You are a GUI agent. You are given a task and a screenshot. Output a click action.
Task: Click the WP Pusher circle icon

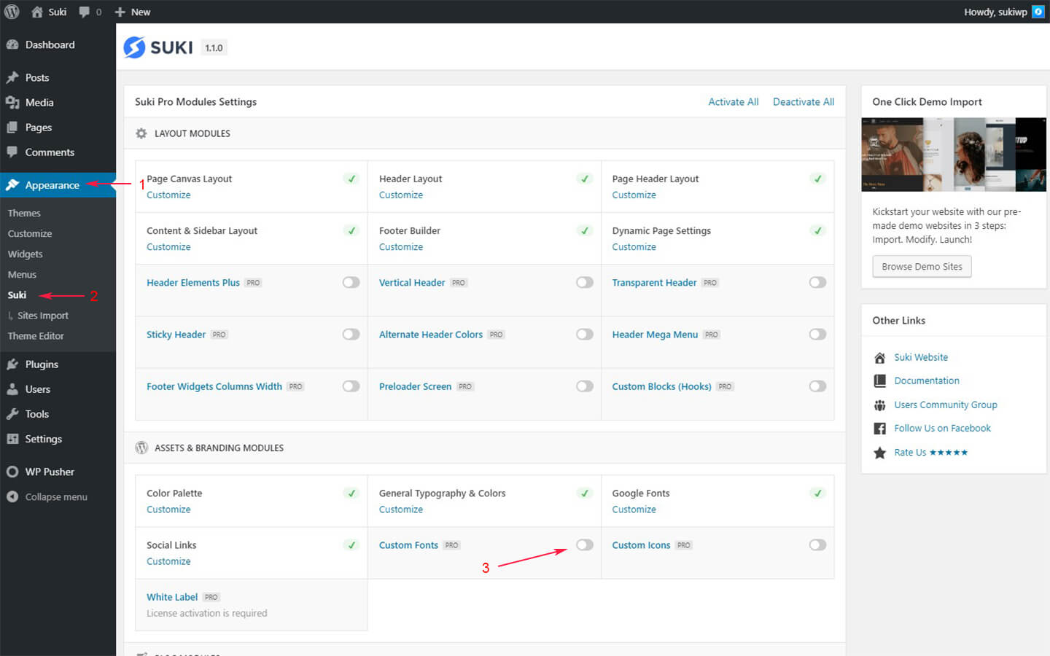(x=12, y=472)
